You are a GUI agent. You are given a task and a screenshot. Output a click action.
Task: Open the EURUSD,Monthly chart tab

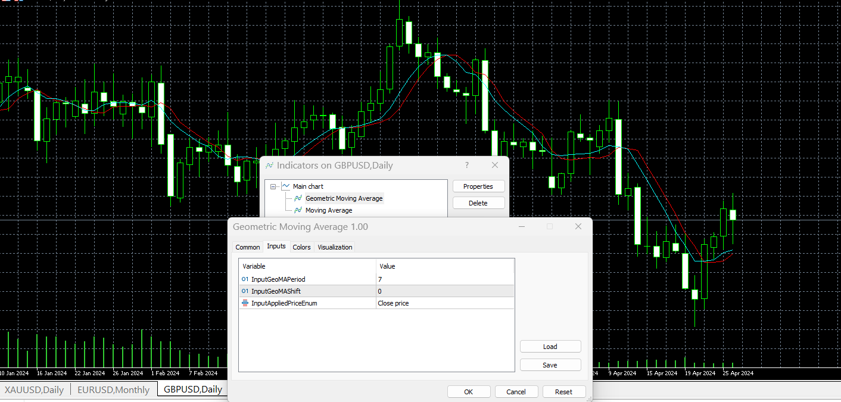113,389
